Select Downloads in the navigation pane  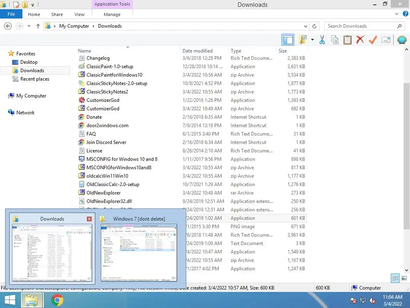32,71
